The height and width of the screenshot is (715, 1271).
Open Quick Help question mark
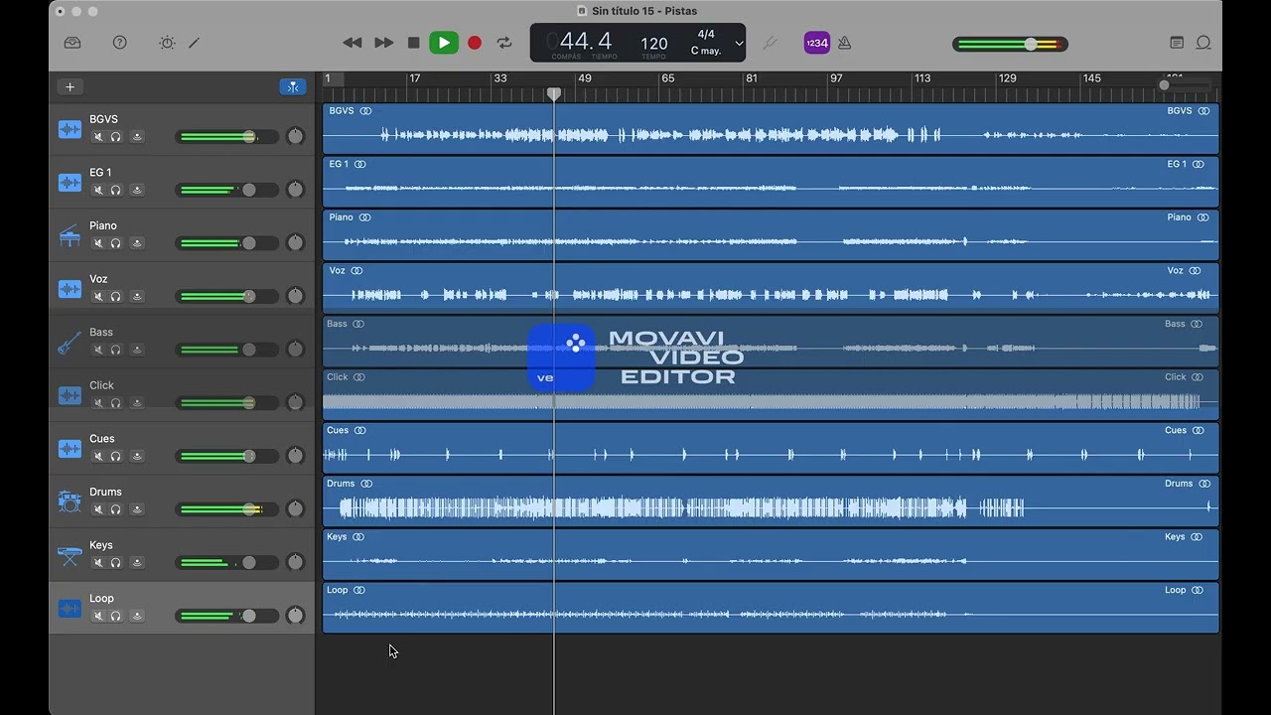click(120, 43)
